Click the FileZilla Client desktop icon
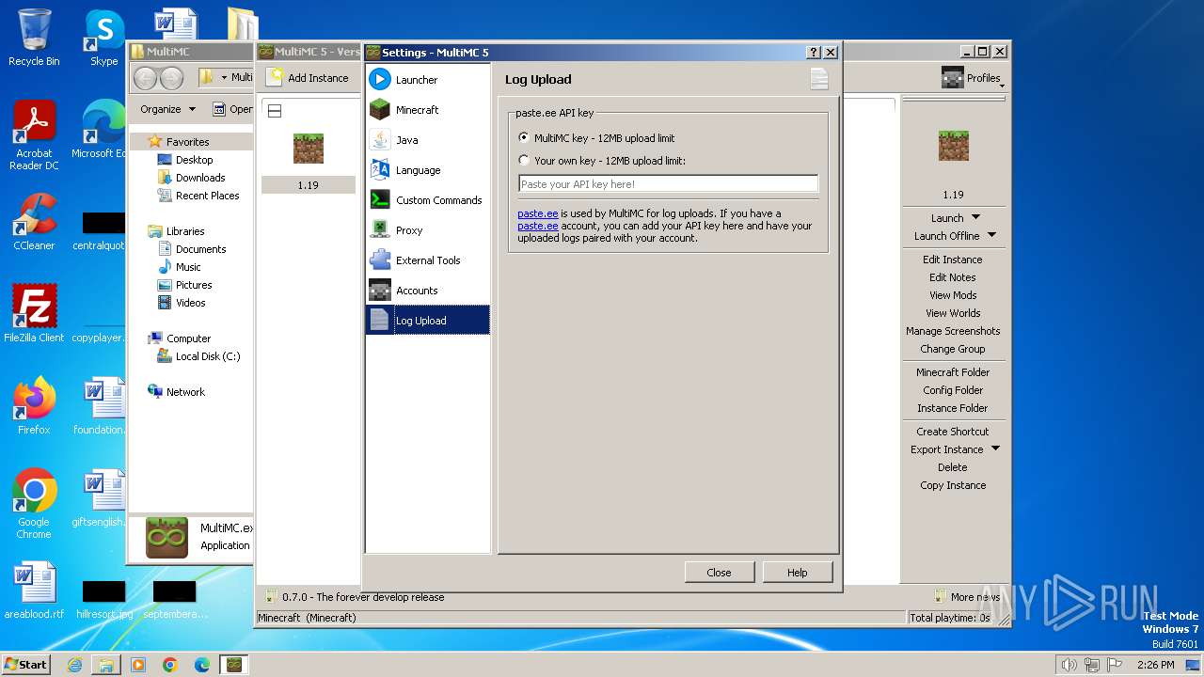Image resolution: width=1204 pixels, height=677 pixels. click(34, 313)
